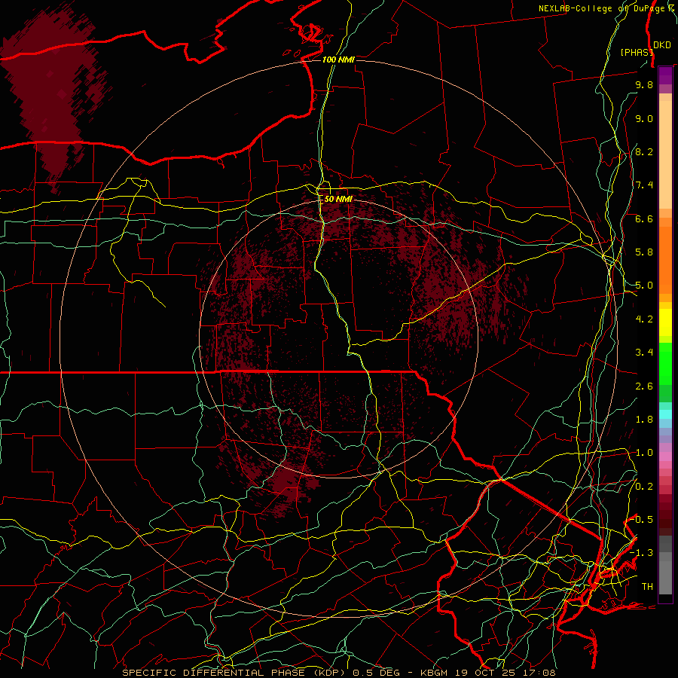
Task: Click the -1.3 value on the color scale
Action: pos(642,553)
